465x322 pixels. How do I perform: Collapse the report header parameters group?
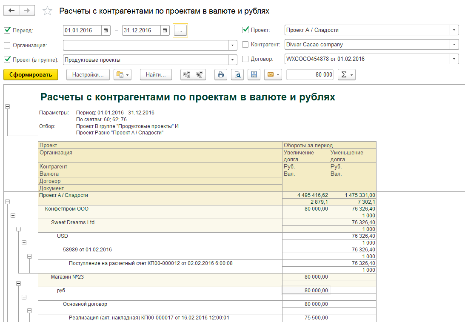pos(7,106)
